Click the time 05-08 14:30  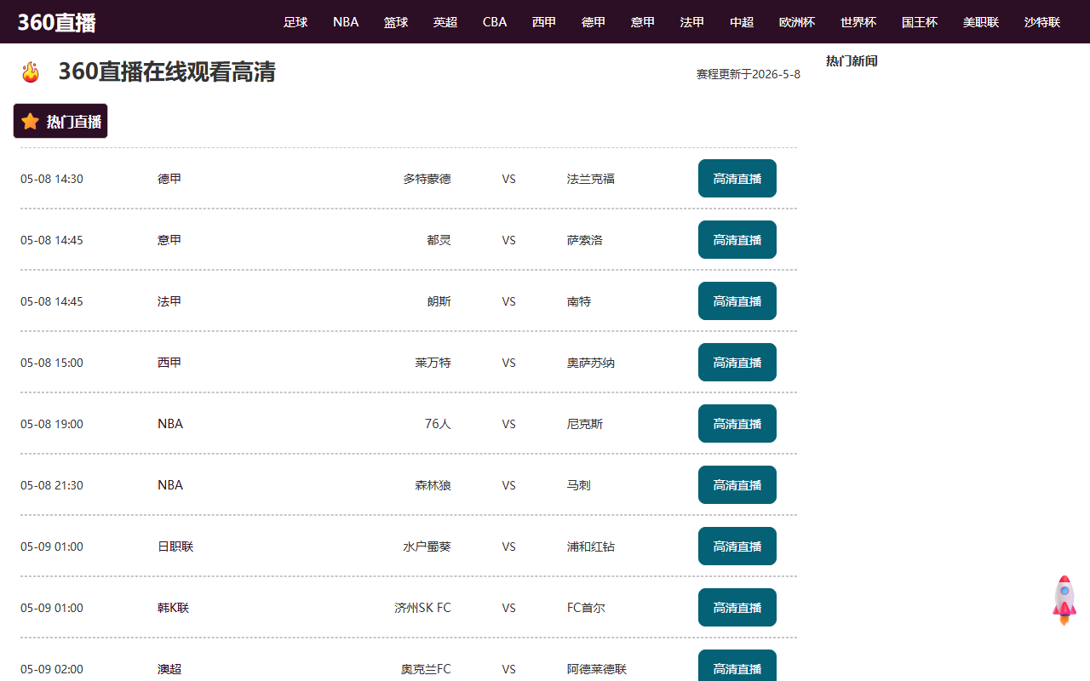pyautogui.click(x=52, y=179)
